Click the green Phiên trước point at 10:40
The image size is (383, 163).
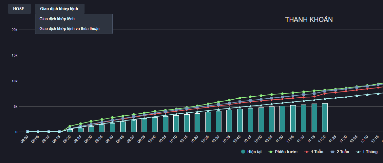(240, 98)
